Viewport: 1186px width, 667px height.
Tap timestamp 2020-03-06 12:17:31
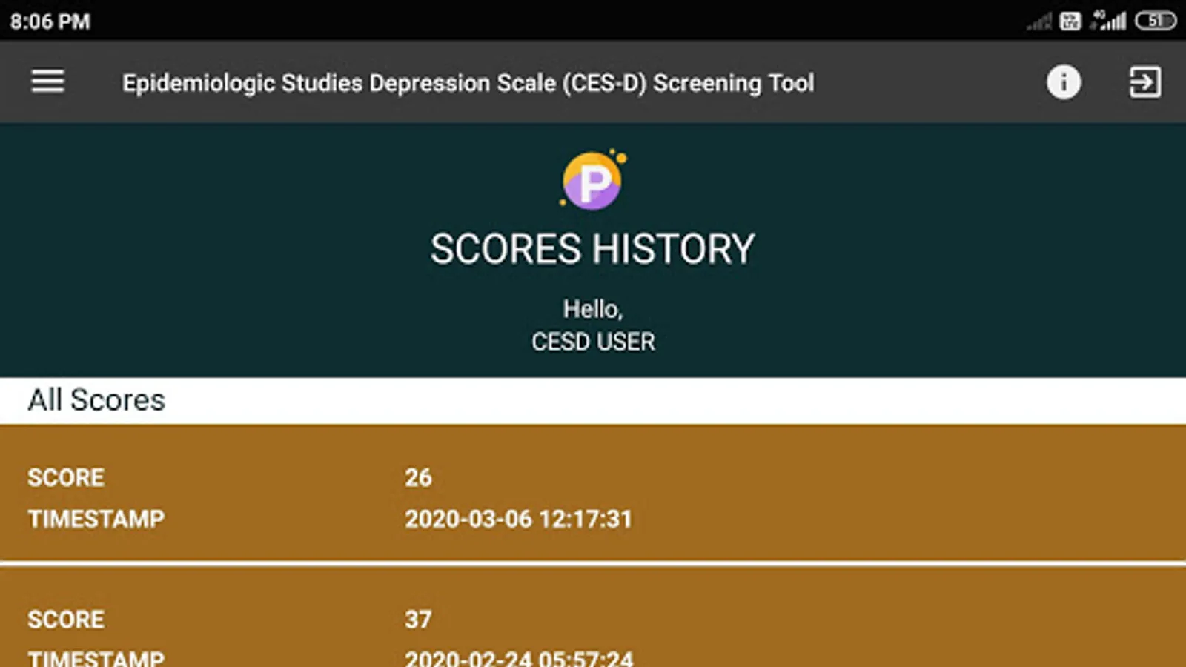point(518,519)
